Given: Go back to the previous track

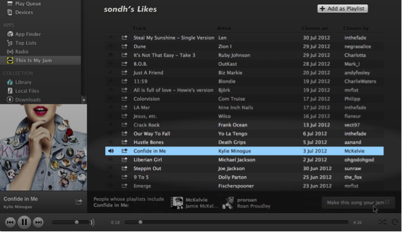Looking at the screenshot, I should (10, 222).
